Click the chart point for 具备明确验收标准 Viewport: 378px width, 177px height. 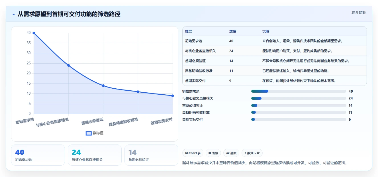pos(138,92)
